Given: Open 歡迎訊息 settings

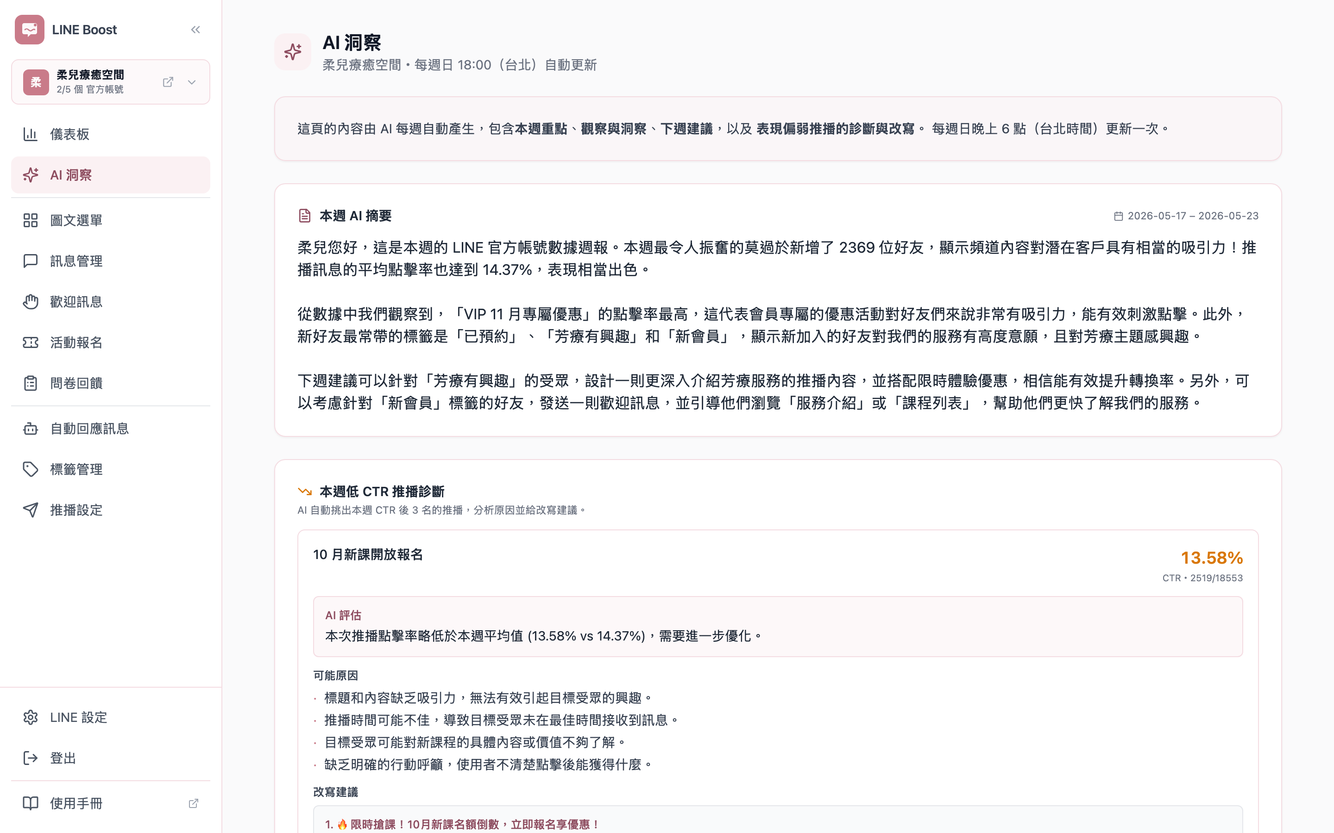Looking at the screenshot, I should pyautogui.click(x=110, y=302).
